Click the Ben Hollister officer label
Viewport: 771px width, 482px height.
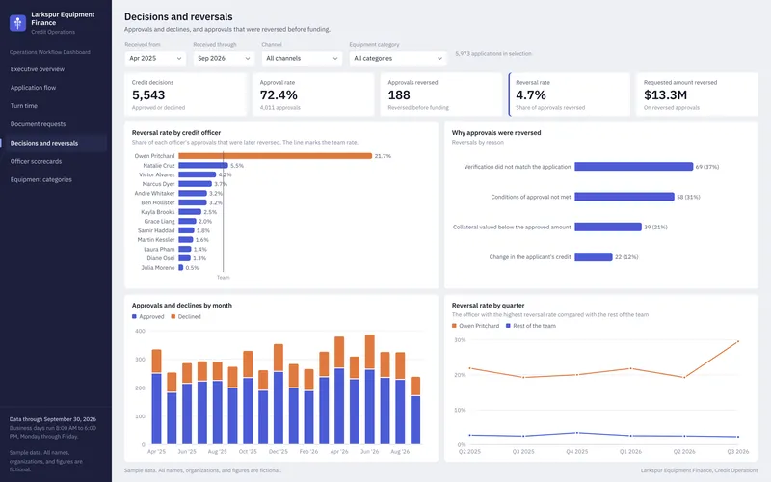click(x=158, y=202)
